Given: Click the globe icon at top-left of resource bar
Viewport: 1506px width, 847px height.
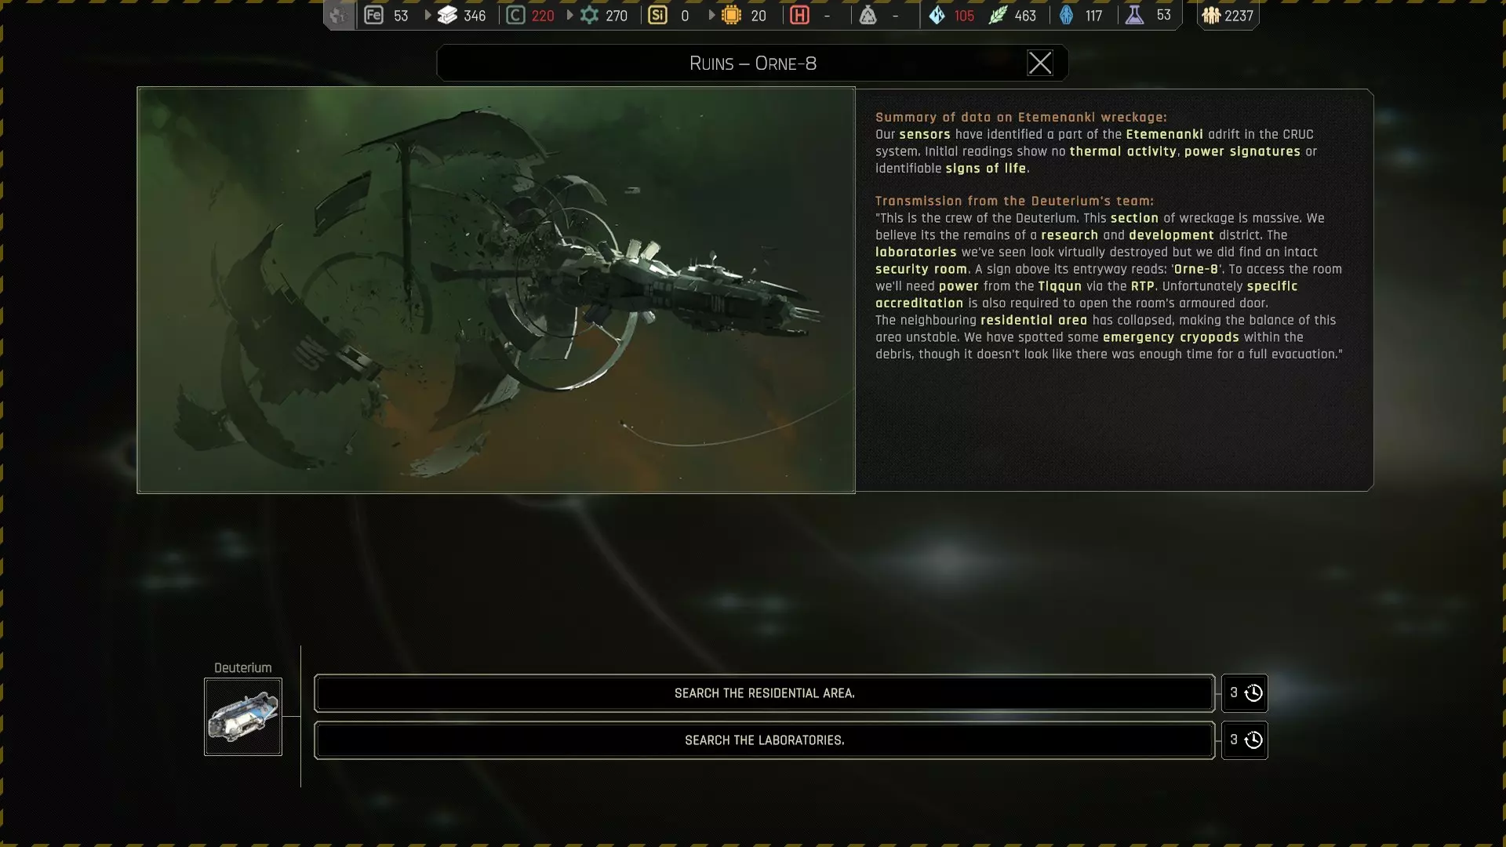Looking at the screenshot, I should tap(338, 15).
